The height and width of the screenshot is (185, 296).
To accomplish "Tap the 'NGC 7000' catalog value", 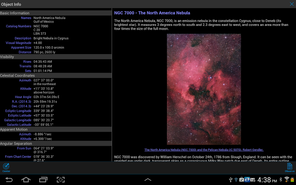I will [41, 26].
